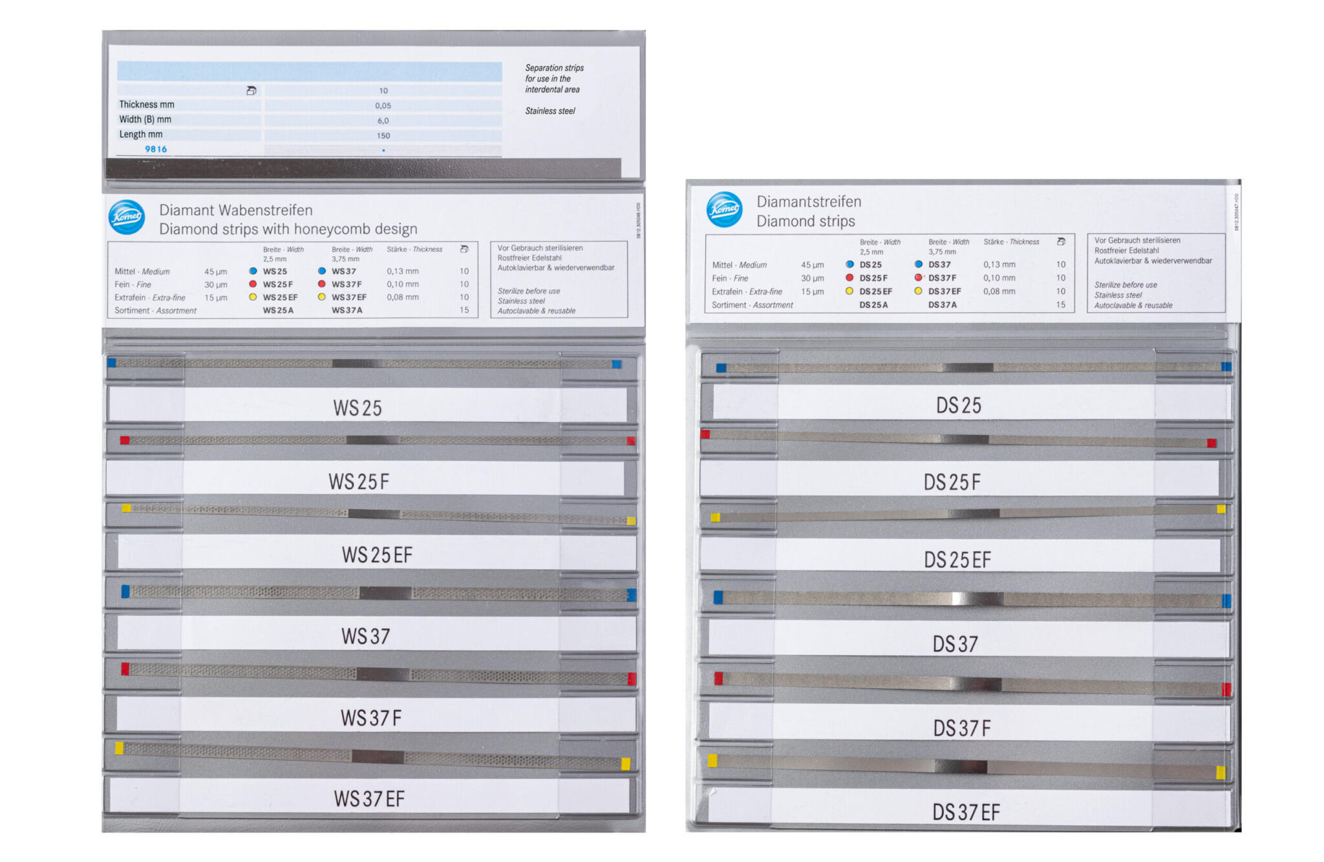
Task: Select the blue dot next to DS25
Action: pos(849,264)
